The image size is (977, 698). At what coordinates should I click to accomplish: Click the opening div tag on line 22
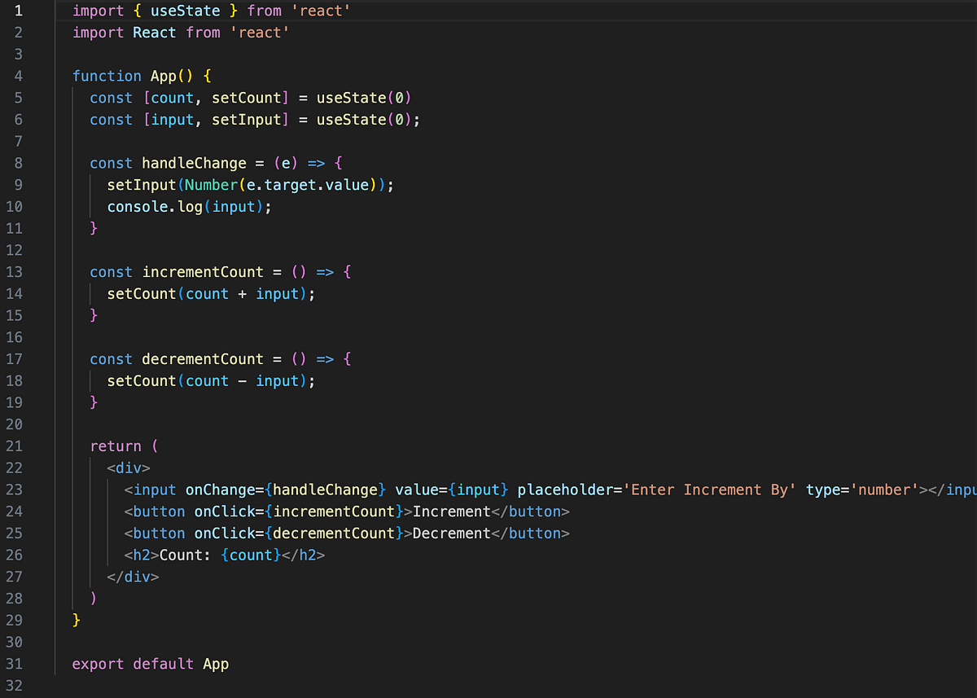128,468
